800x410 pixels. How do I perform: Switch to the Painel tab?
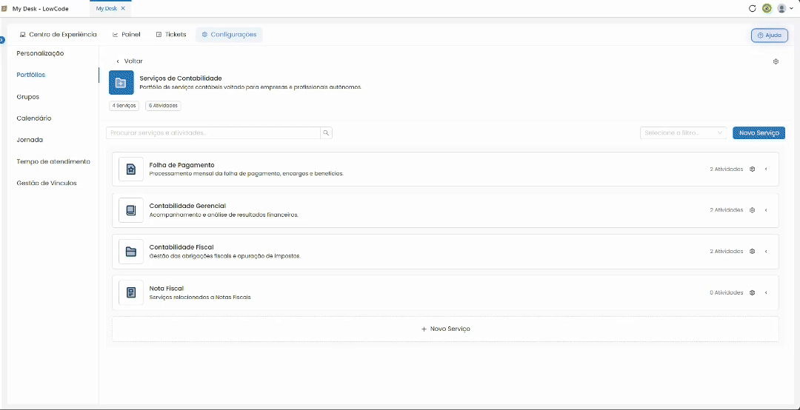[x=127, y=35]
